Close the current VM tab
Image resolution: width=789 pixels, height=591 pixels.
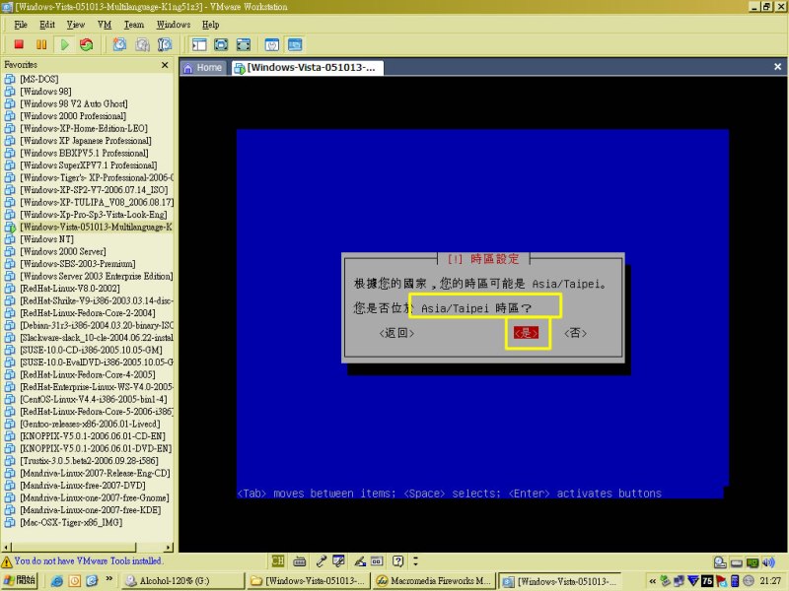point(777,67)
